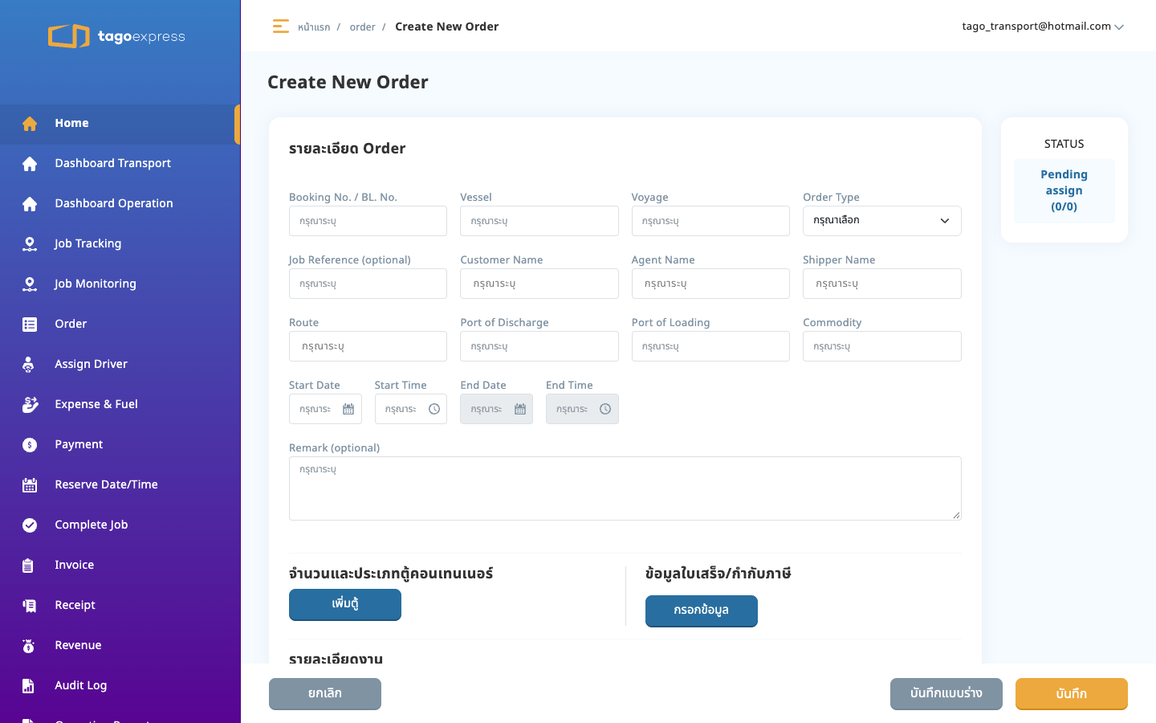
Task: Follow the order breadcrumb link
Action: [363, 27]
